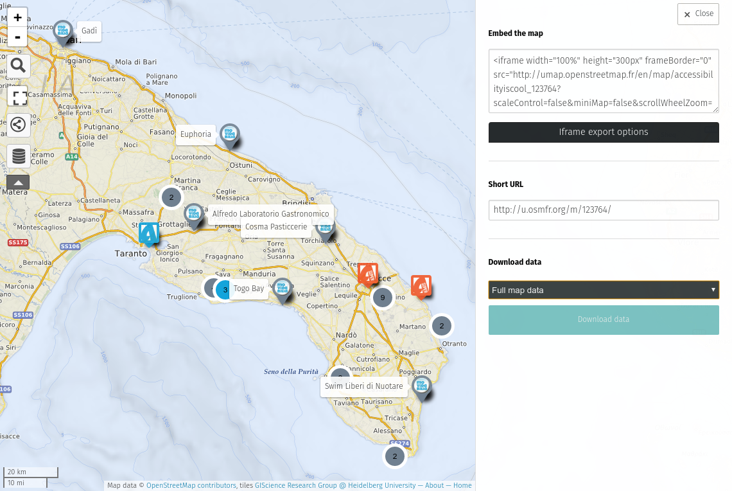Viewport: 732px width, 491px height.
Task: Open the About link
Action: point(434,485)
